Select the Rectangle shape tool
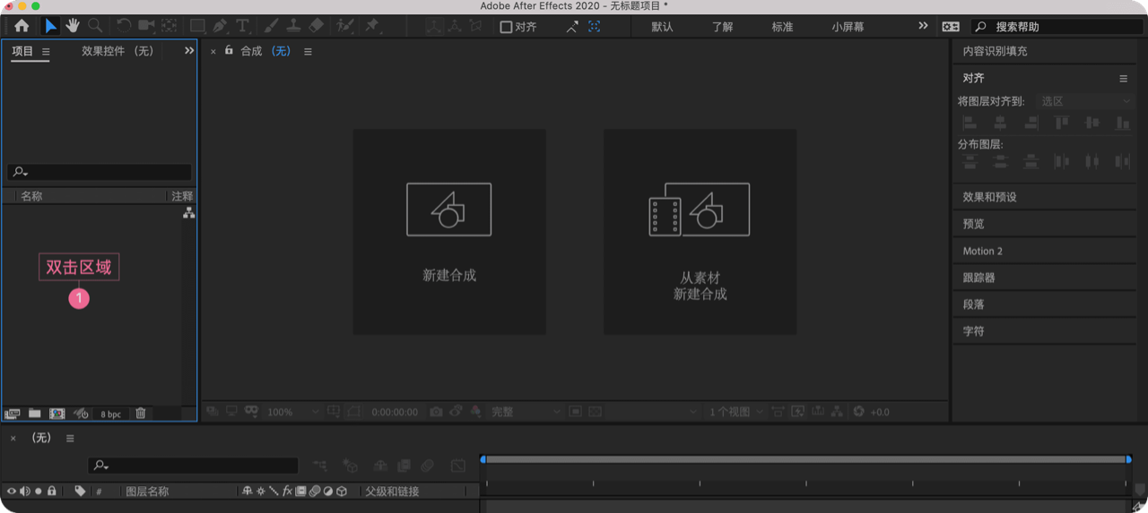 tap(197, 27)
